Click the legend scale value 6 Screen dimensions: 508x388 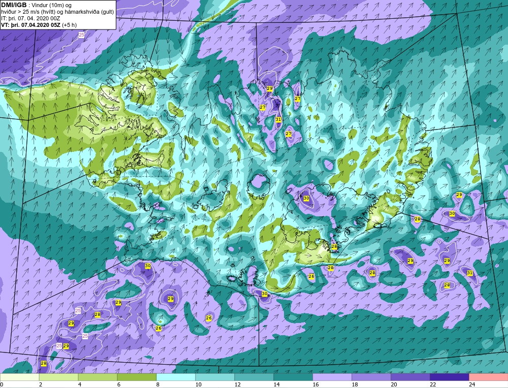tap(119, 384)
